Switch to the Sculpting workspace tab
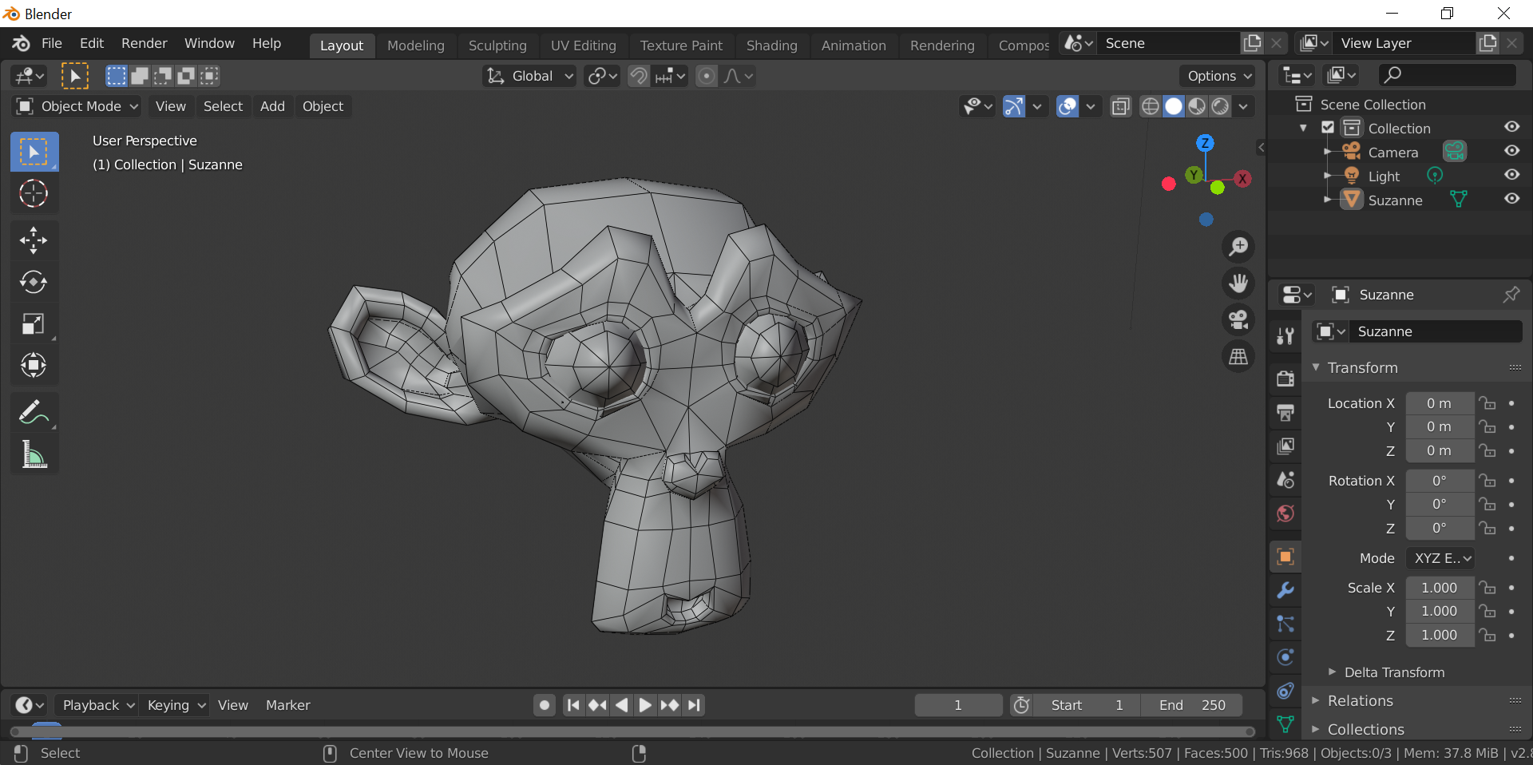The height and width of the screenshot is (765, 1533). pos(497,45)
